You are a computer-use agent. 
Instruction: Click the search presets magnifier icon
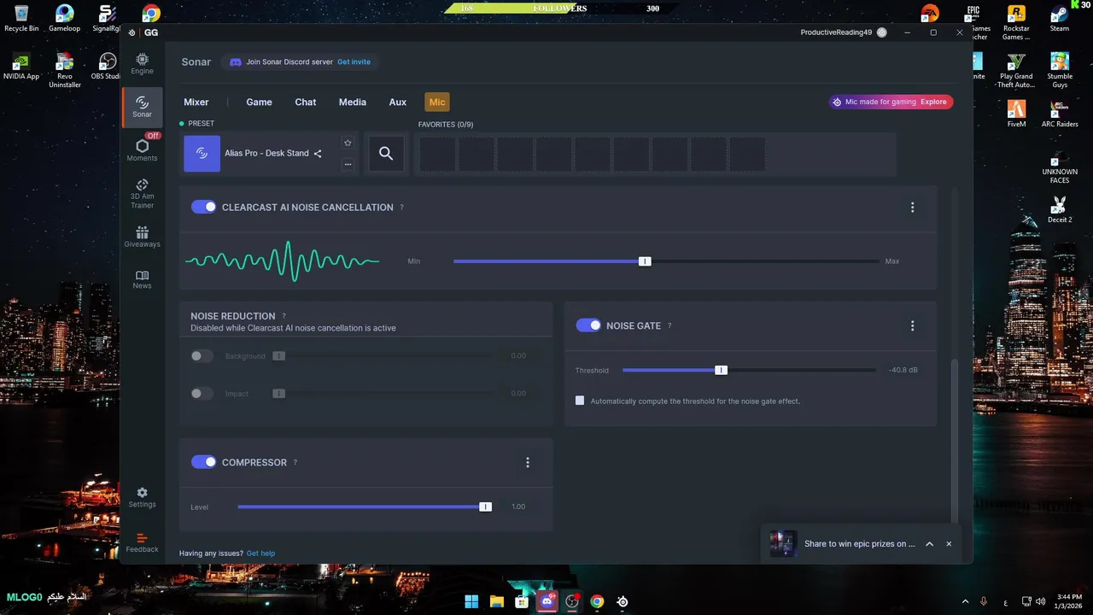(x=386, y=154)
